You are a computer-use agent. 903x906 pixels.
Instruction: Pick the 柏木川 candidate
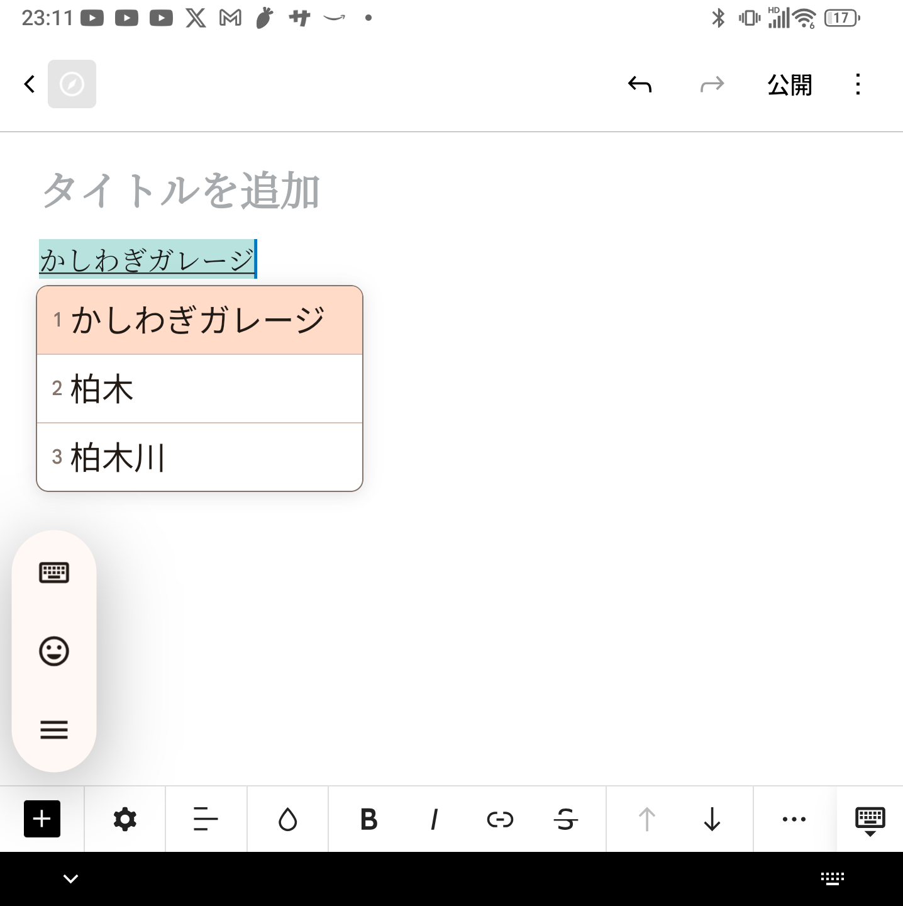click(199, 457)
